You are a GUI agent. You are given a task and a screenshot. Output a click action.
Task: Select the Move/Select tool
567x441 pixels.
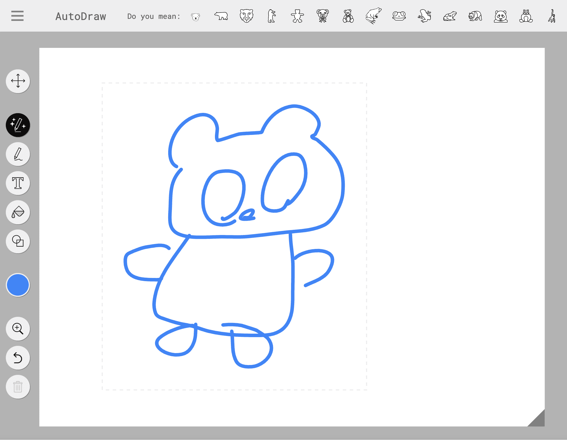click(x=18, y=81)
